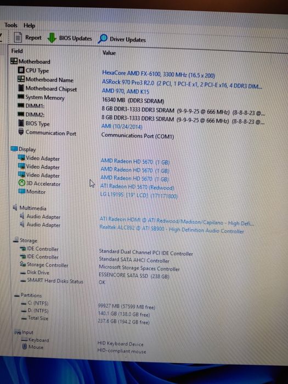Select ESSENCORE SATA SSD (238 GB)
The image size is (288, 384).
134,275
